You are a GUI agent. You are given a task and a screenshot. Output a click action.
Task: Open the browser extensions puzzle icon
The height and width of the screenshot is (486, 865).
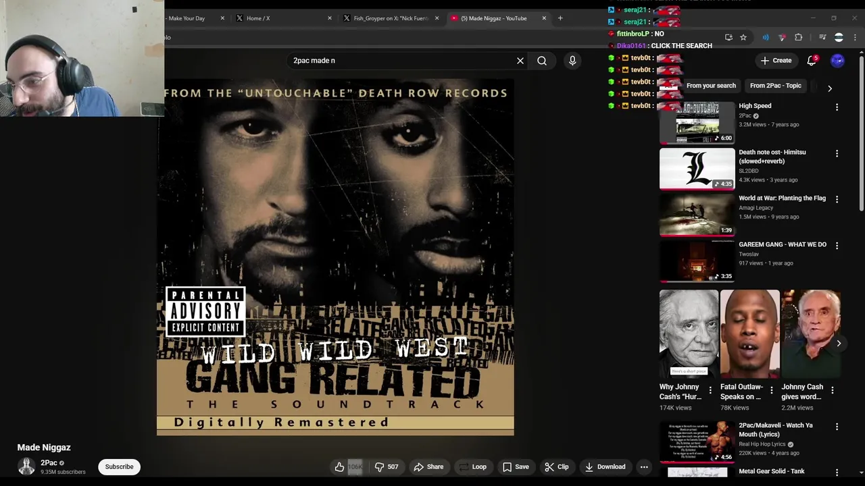[x=799, y=38]
